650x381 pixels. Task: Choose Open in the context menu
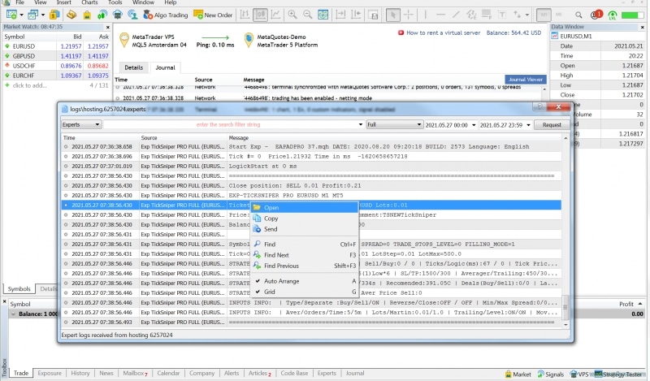coord(304,207)
